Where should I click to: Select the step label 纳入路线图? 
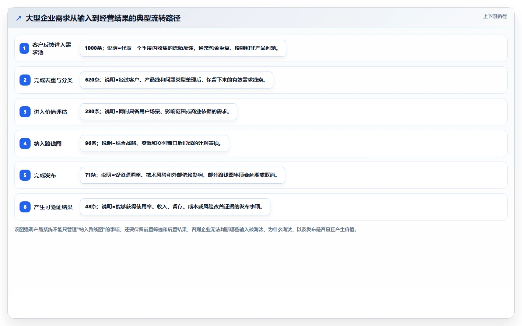(x=48, y=143)
